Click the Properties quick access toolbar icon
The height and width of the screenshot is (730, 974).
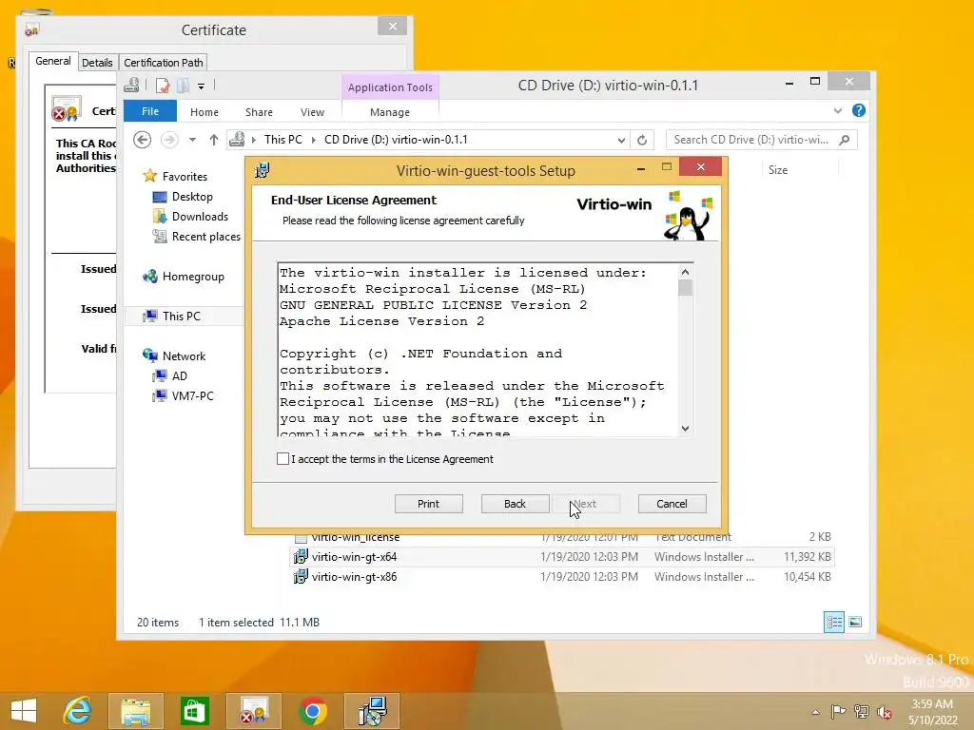pyautogui.click(x=163, y=85)
